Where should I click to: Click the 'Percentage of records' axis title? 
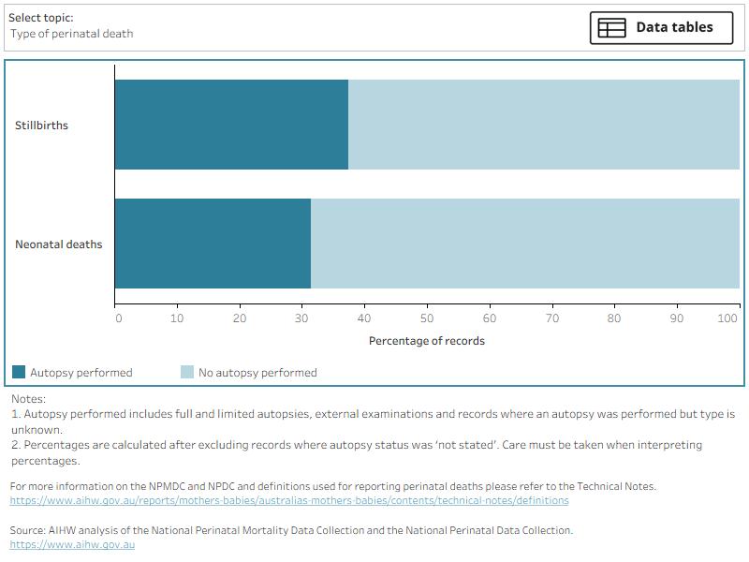click(x=427, y=341)
